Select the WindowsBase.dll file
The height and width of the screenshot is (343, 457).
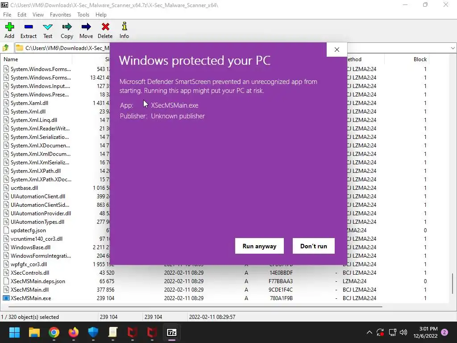click(30, 247)
